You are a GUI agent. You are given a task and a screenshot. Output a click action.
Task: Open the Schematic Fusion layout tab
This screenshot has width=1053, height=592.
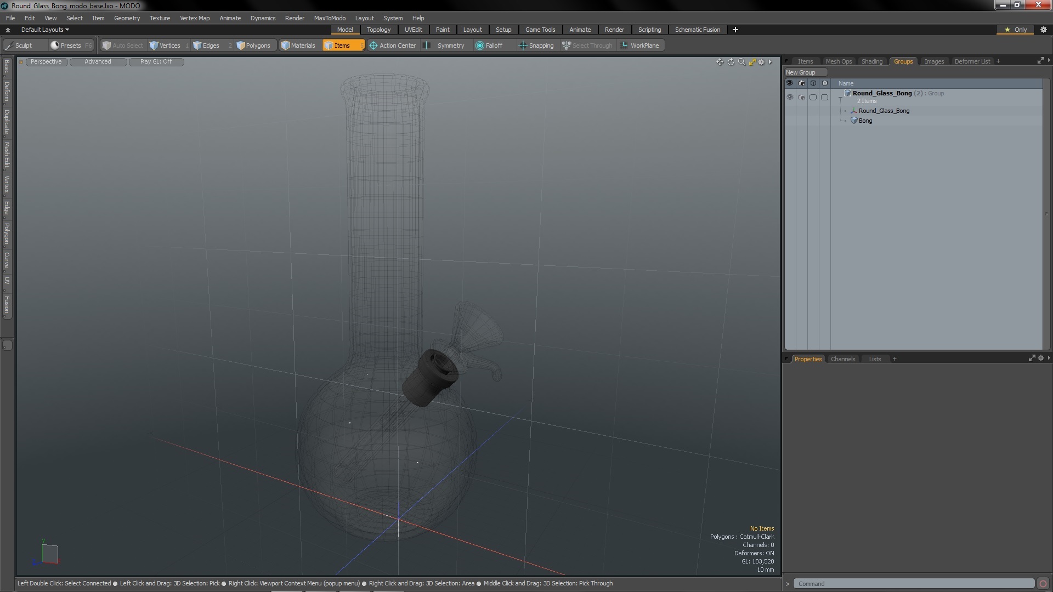point(697,30)
